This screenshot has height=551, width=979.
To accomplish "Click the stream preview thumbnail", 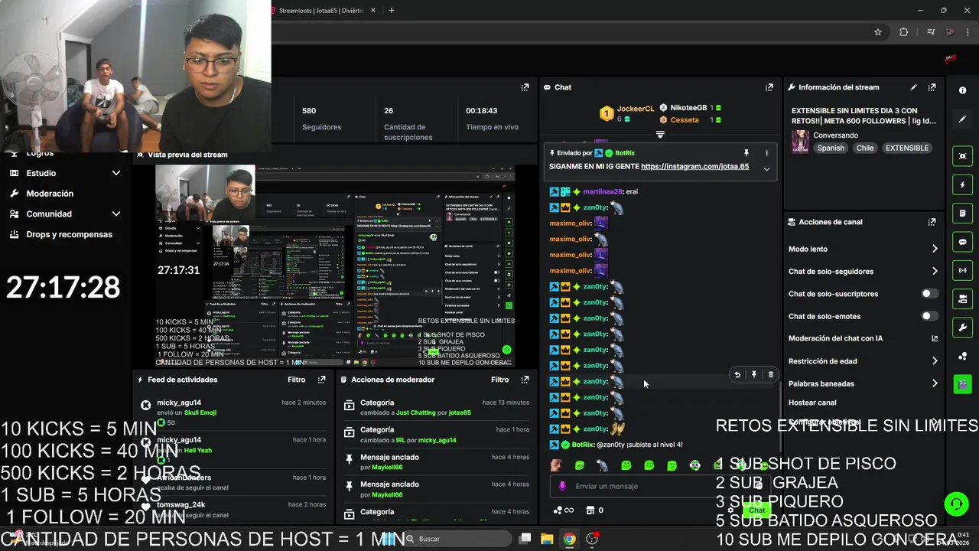I will 335,266.
